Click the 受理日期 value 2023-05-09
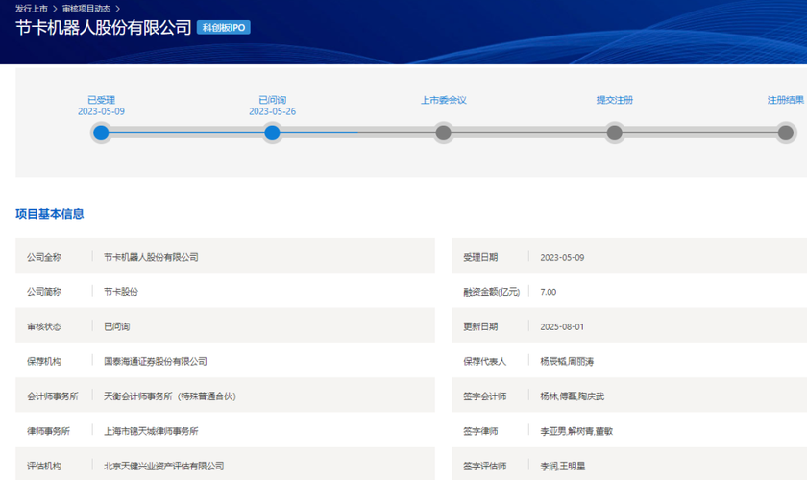Image resolution: width=807 pixels, height=480 pixels. pos(562,257)
